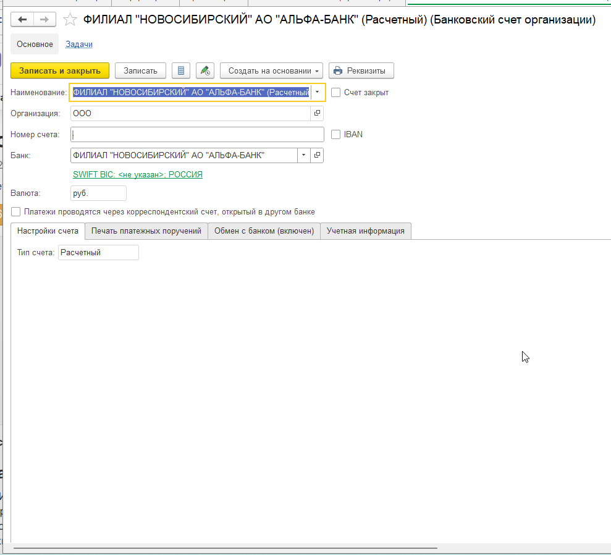Switch to Печать платежных поручений tab
This screenshot has height=555, width=611.
[x=146, y=231]
